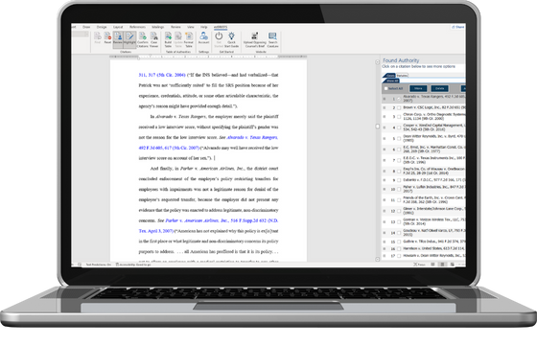Image resolution: width=537 pixels, height=346 pixels.
Task: Tick checkbox for Brown v. CSC Logic
Action: 399,107
